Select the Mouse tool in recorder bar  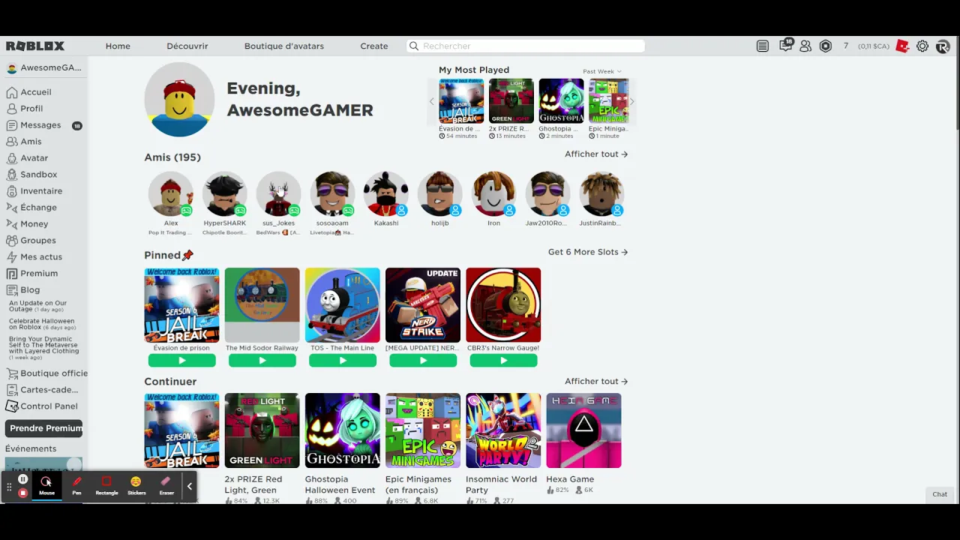[46, 486]
